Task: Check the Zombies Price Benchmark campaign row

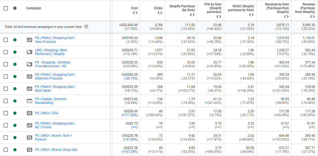Action: pos(6,64)
